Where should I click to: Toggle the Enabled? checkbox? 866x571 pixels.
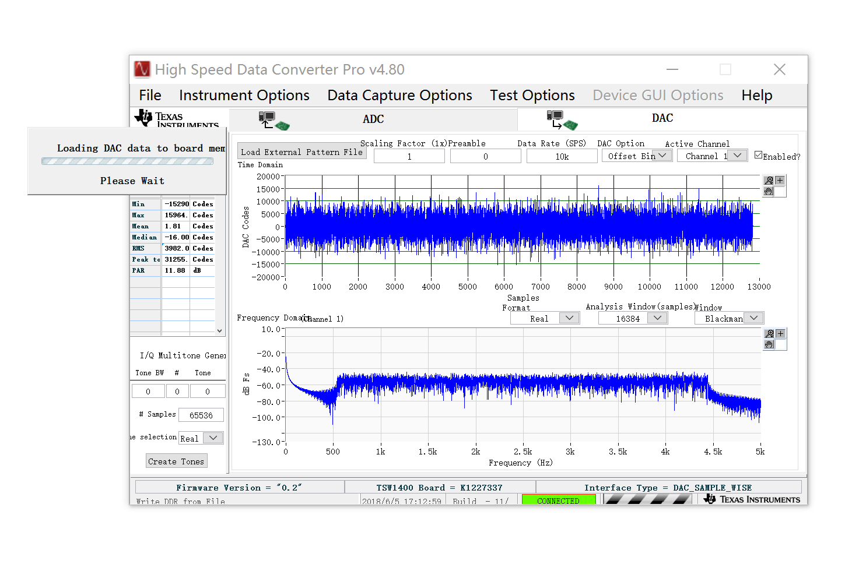758,155
